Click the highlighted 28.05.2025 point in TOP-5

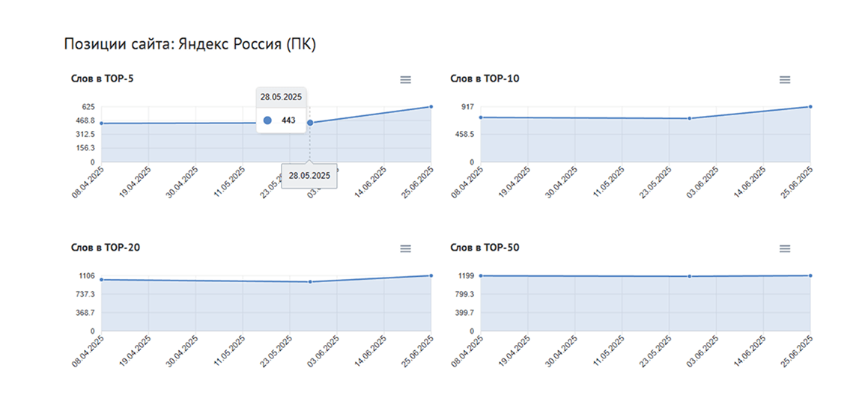point(310,123)
